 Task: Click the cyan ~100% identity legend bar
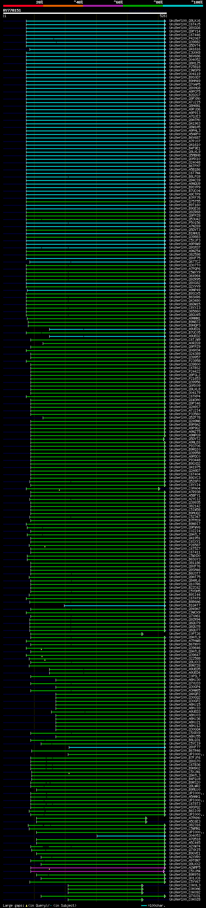click(183, 6)
